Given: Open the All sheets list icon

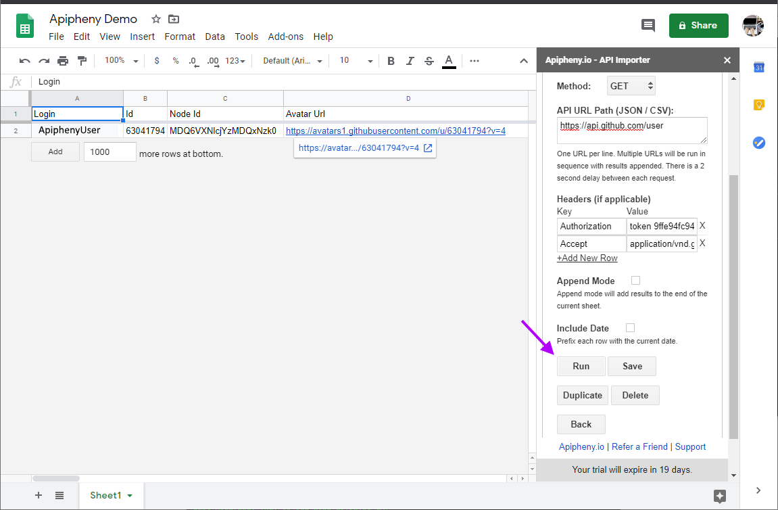Looking at the screenshot, I should [59, 495].
